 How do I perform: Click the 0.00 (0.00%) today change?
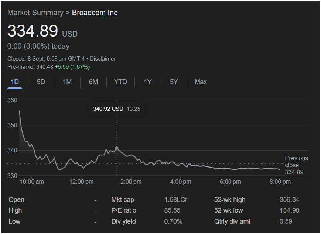pyautogui.click(x=38, y=46)
